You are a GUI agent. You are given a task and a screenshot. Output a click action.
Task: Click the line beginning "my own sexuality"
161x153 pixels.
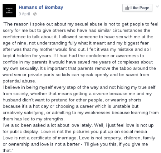point(79,68)
